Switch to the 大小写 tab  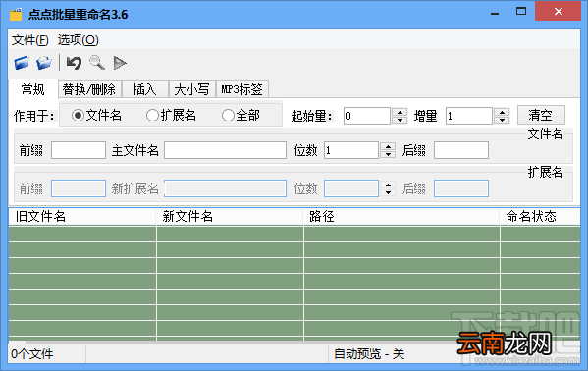coord(192,89)
